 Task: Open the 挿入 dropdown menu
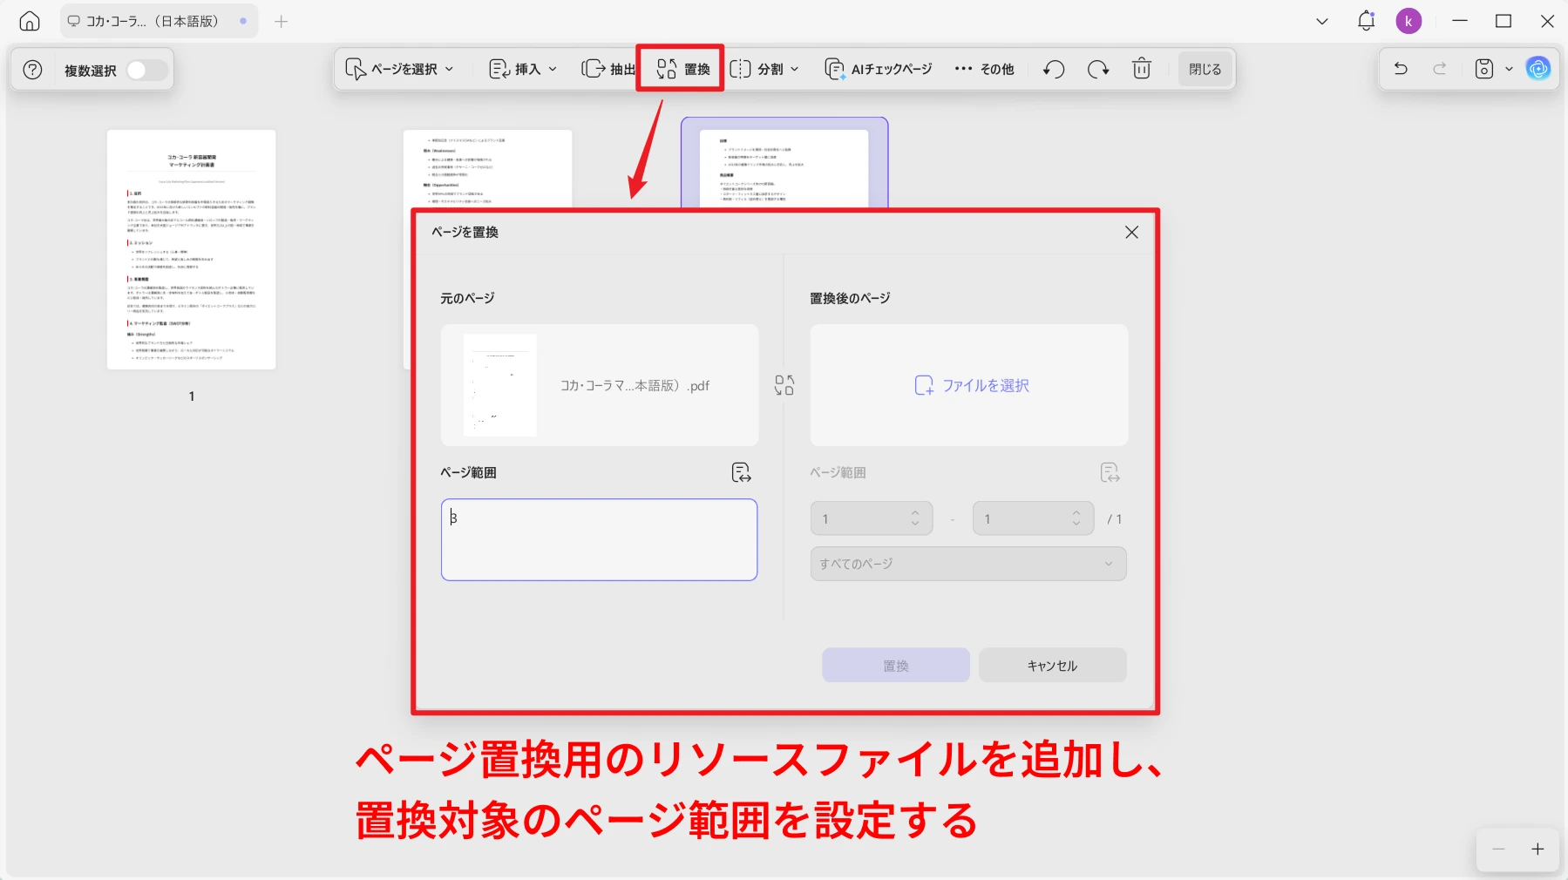[x=523, y=69]
